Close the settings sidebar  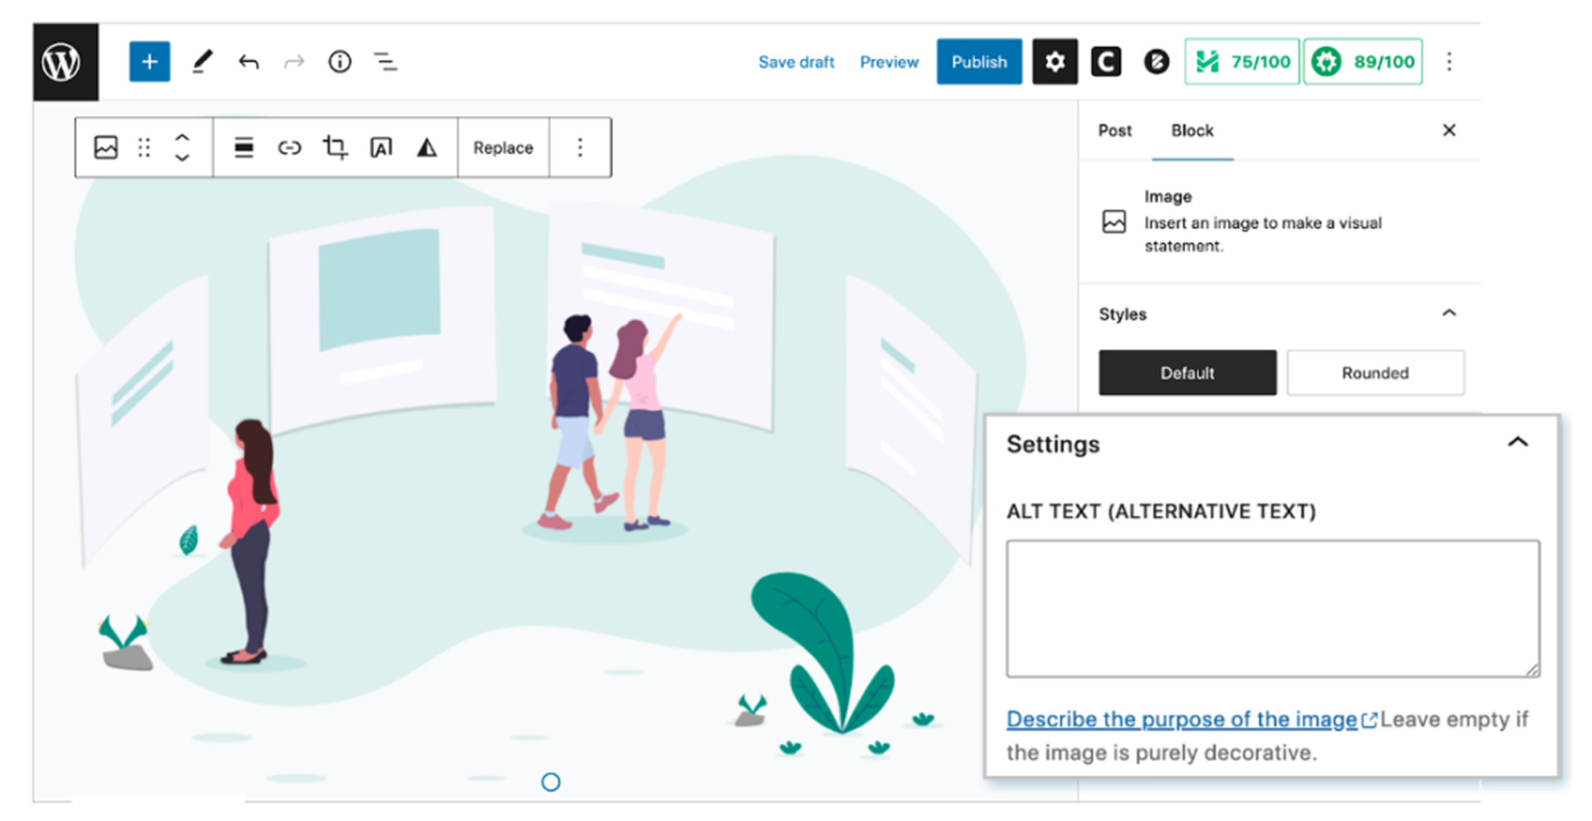pos(1449,130)
